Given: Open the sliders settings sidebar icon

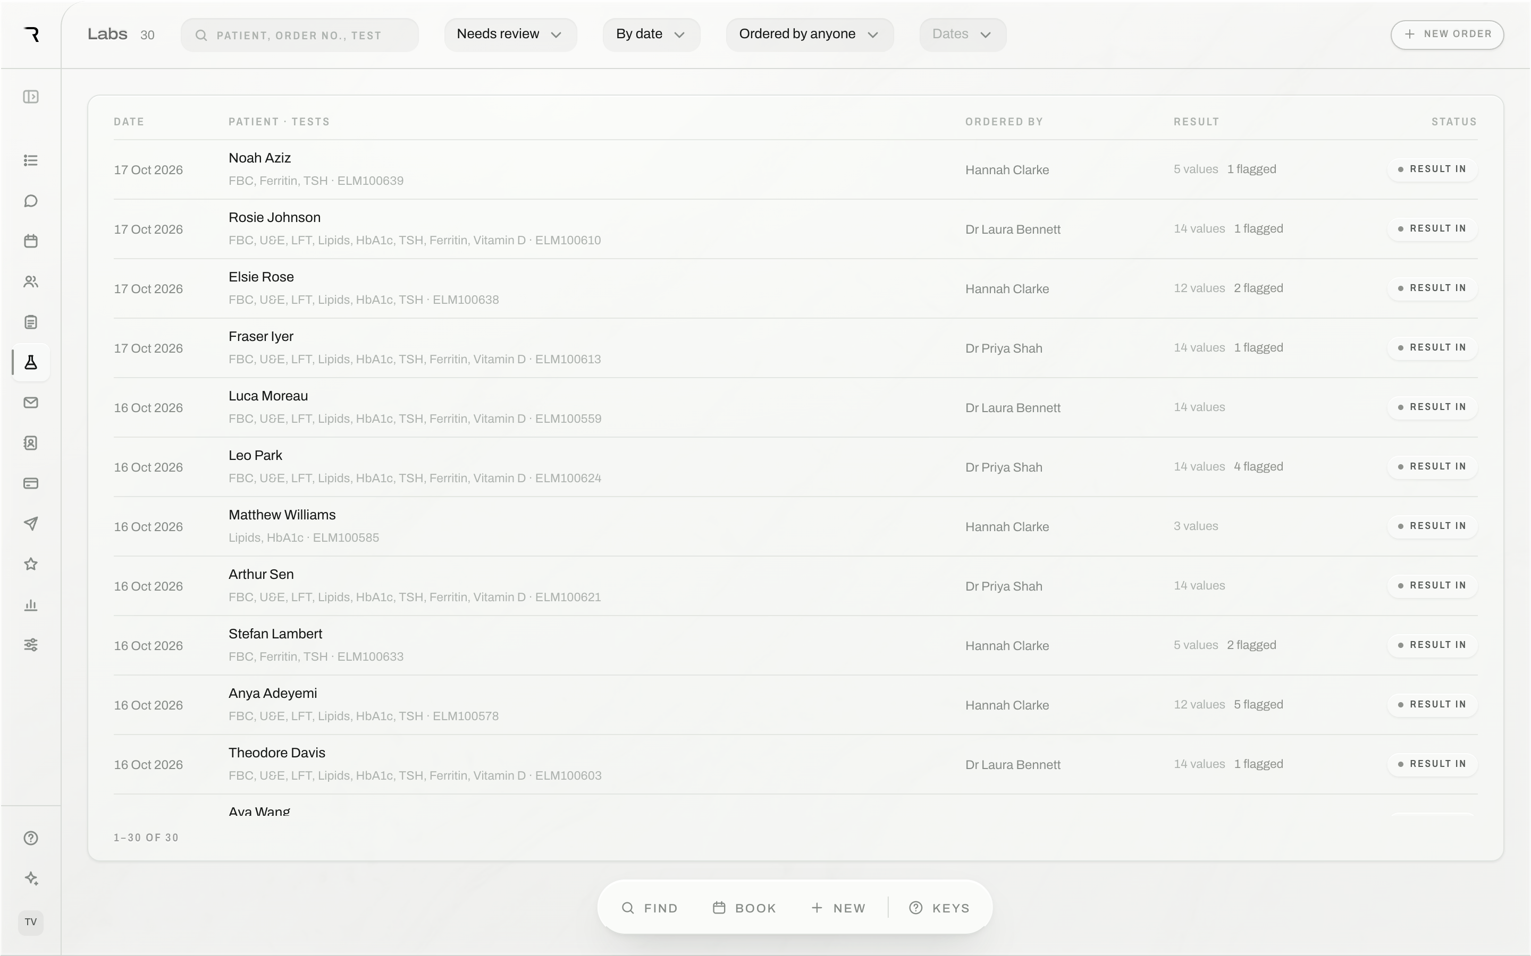Looking at the screenshot, I should click(31, 645).
